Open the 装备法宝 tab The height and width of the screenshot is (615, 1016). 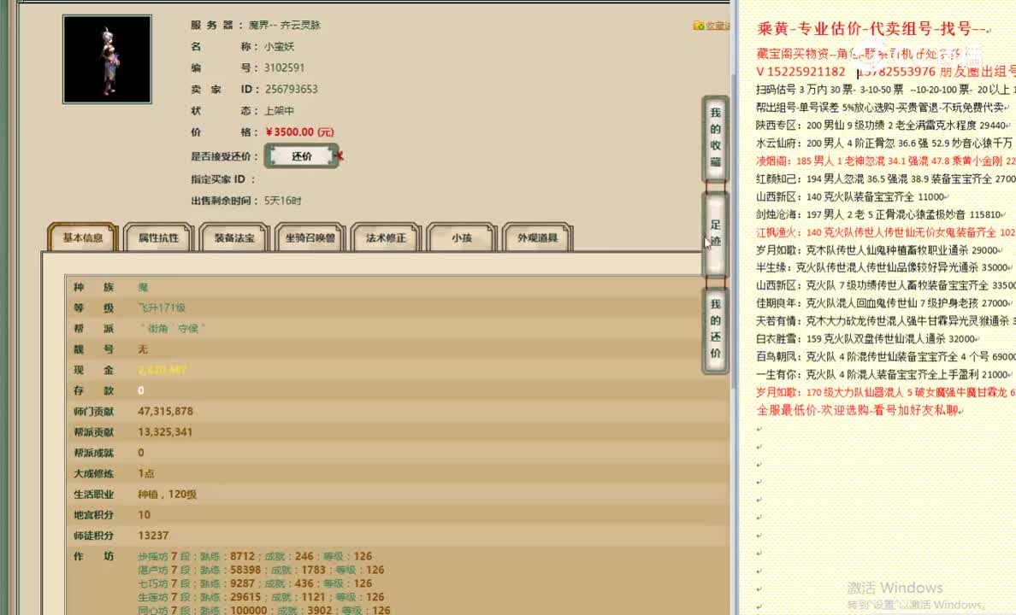point(234,237)
